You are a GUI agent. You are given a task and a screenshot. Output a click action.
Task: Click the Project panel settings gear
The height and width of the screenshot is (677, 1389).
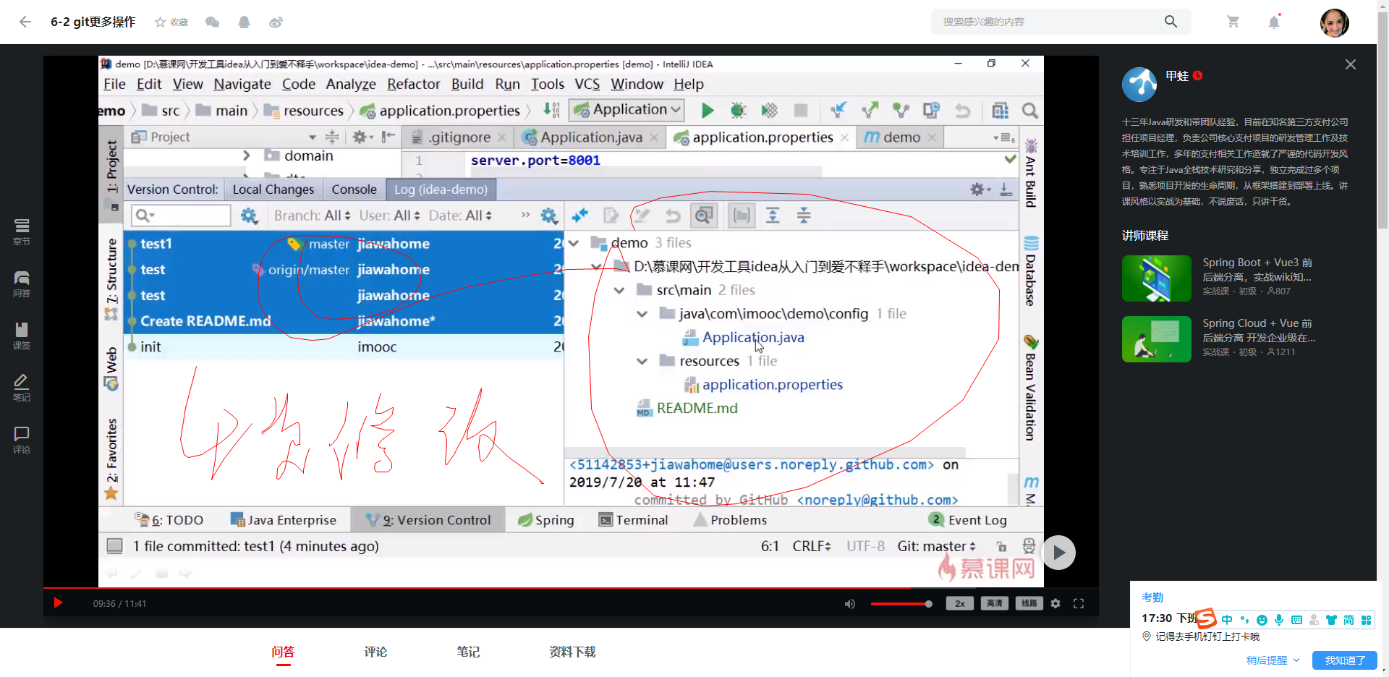click(x=362, y=137)
